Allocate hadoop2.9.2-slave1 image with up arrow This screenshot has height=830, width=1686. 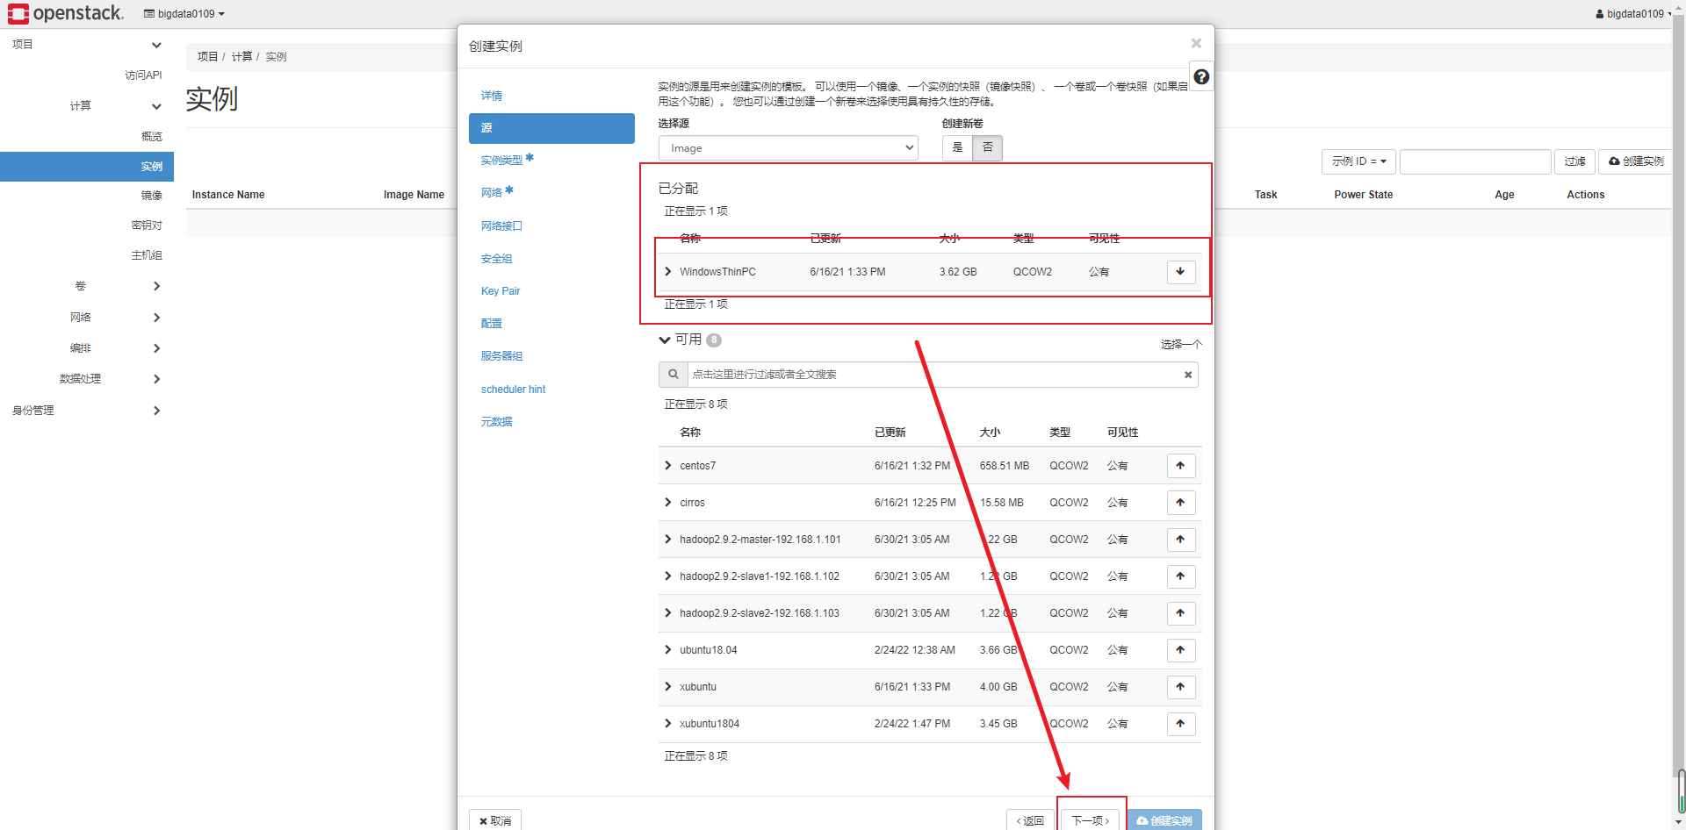tap(1181, 576)
